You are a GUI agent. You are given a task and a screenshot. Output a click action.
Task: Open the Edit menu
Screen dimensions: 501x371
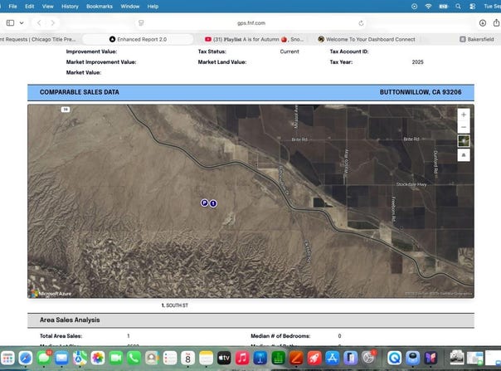pyautogui.click(x=29, y=7)
